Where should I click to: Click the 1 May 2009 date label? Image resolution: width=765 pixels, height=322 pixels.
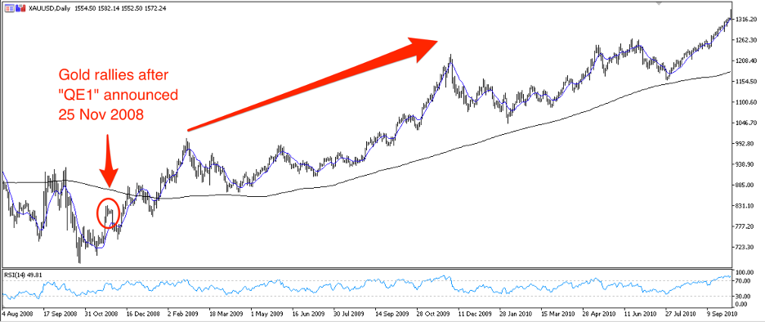(x=268, y=313)
